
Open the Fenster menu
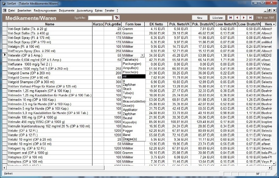(110, 11)
